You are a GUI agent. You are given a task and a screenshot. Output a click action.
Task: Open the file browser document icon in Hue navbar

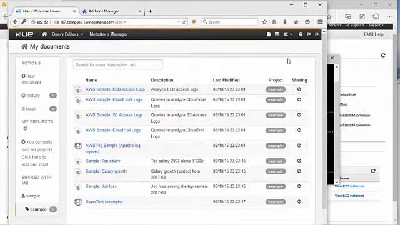269,34
